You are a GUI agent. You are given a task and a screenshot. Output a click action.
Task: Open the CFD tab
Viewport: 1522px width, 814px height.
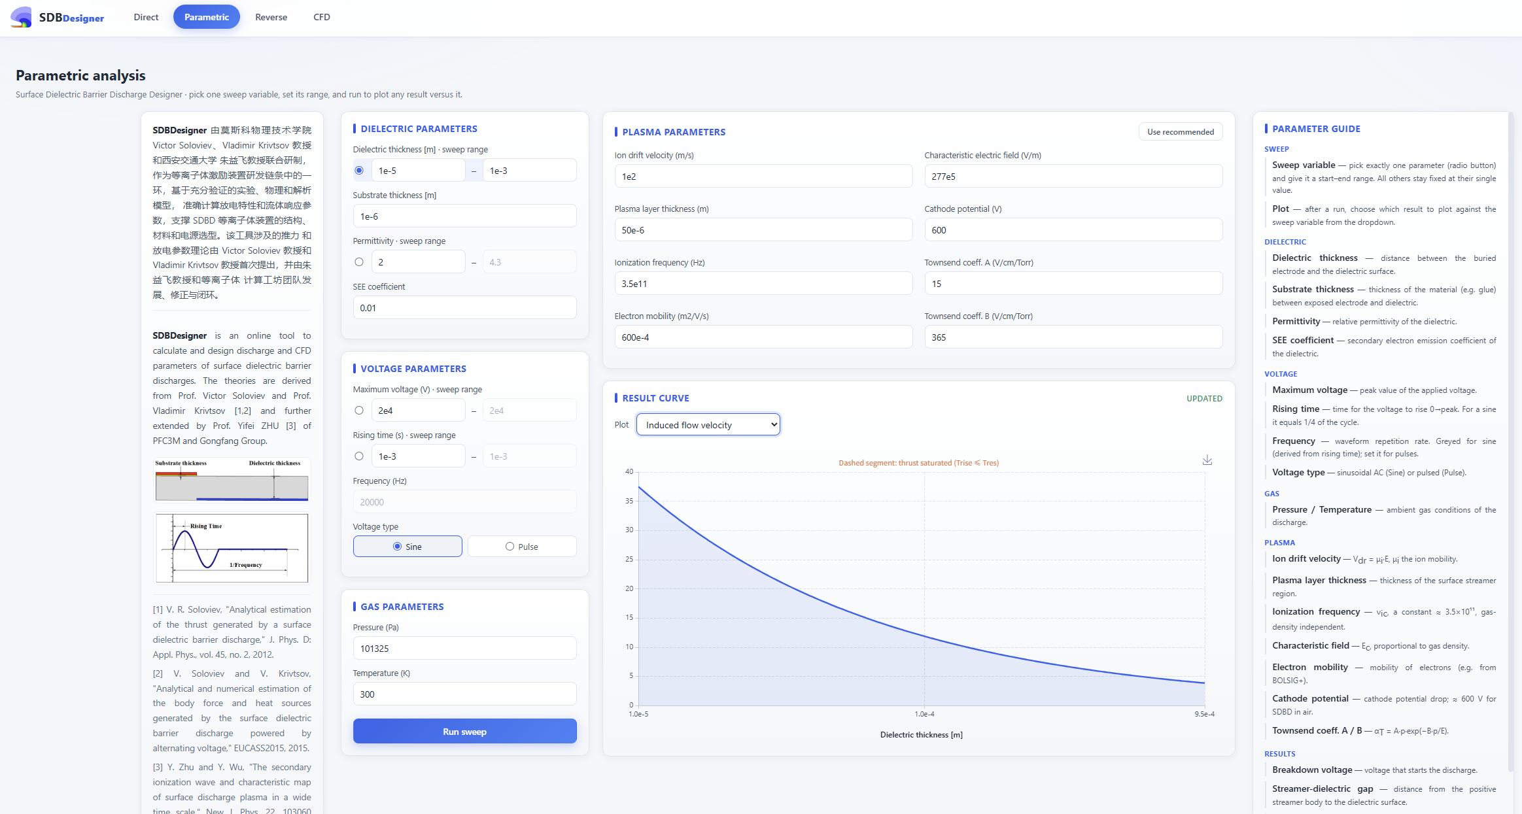tap(322, 17)
